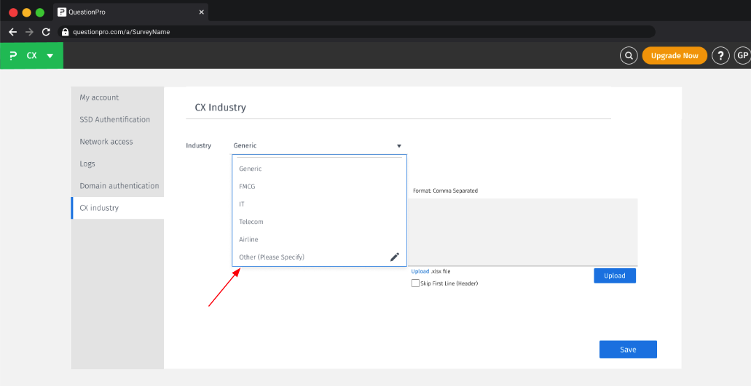Go back using browser back arrow
The image size is (751, 386).
click(12, 32)
